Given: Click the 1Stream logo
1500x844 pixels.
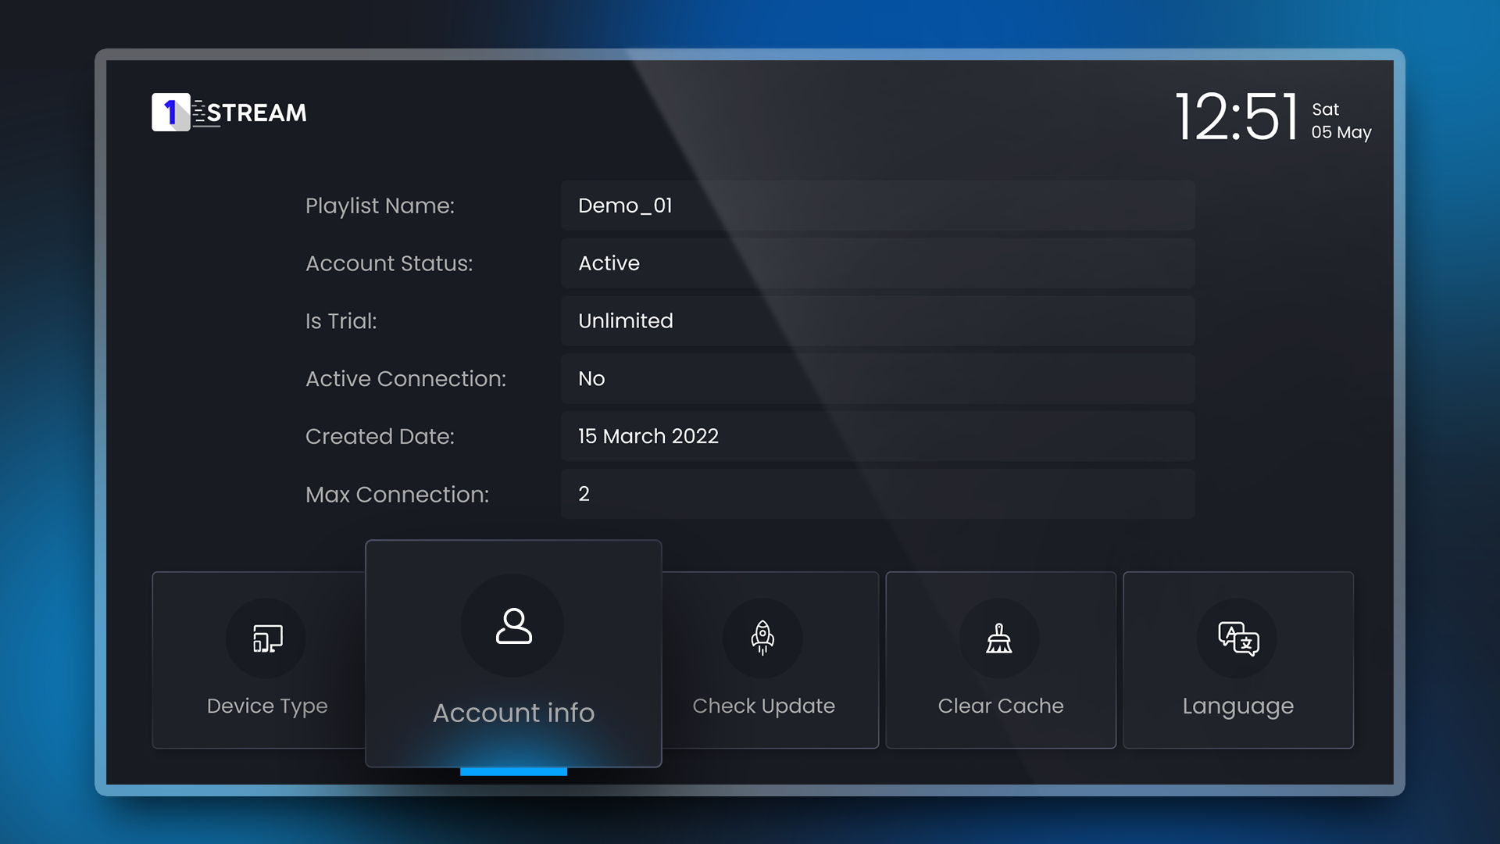Looking at the screenshot, I should click(x=229, y=112).
